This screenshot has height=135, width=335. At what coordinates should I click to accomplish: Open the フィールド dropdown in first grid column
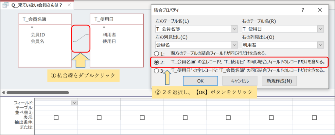[x=74, y=103]
